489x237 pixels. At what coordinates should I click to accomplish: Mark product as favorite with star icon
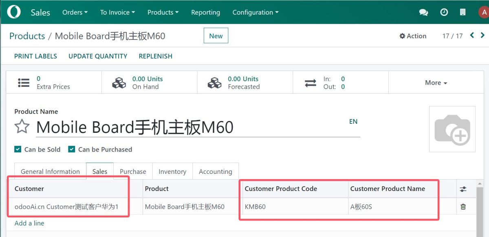coord(22,127)
